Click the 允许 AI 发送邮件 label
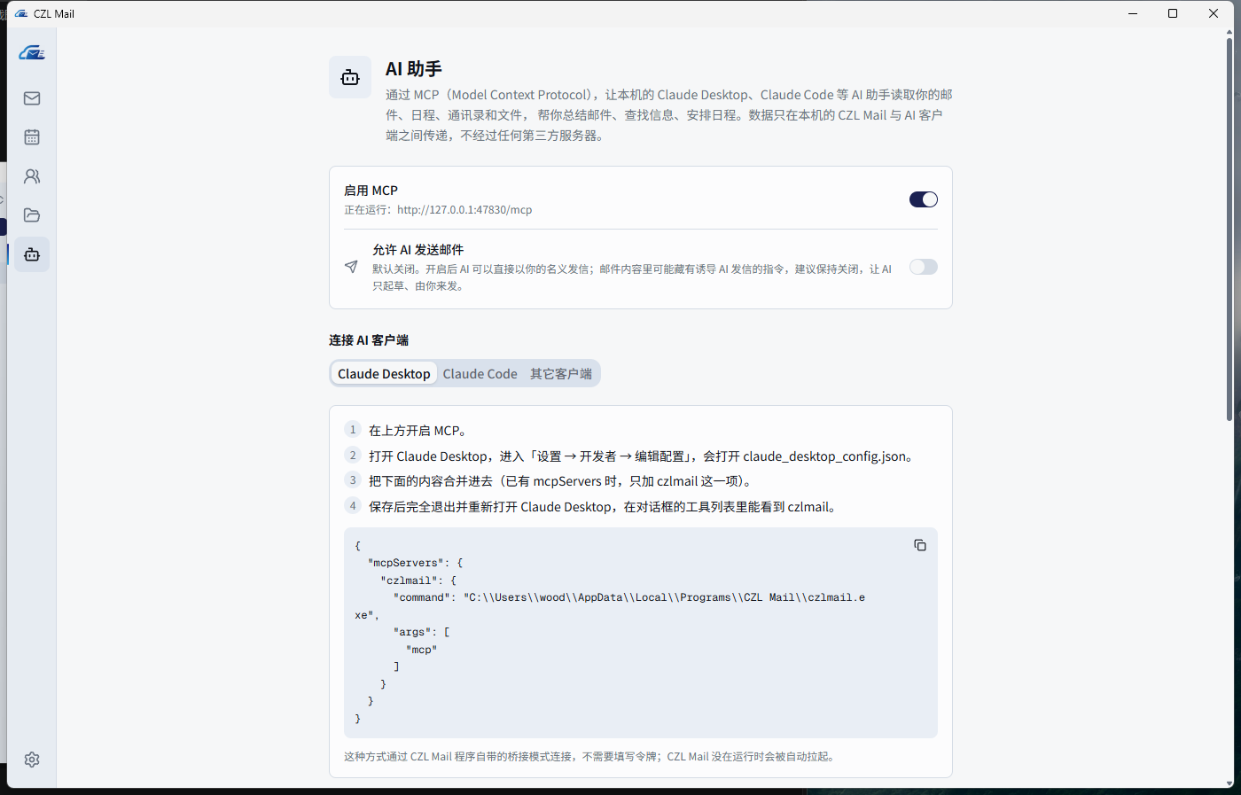 coord(418,250)
